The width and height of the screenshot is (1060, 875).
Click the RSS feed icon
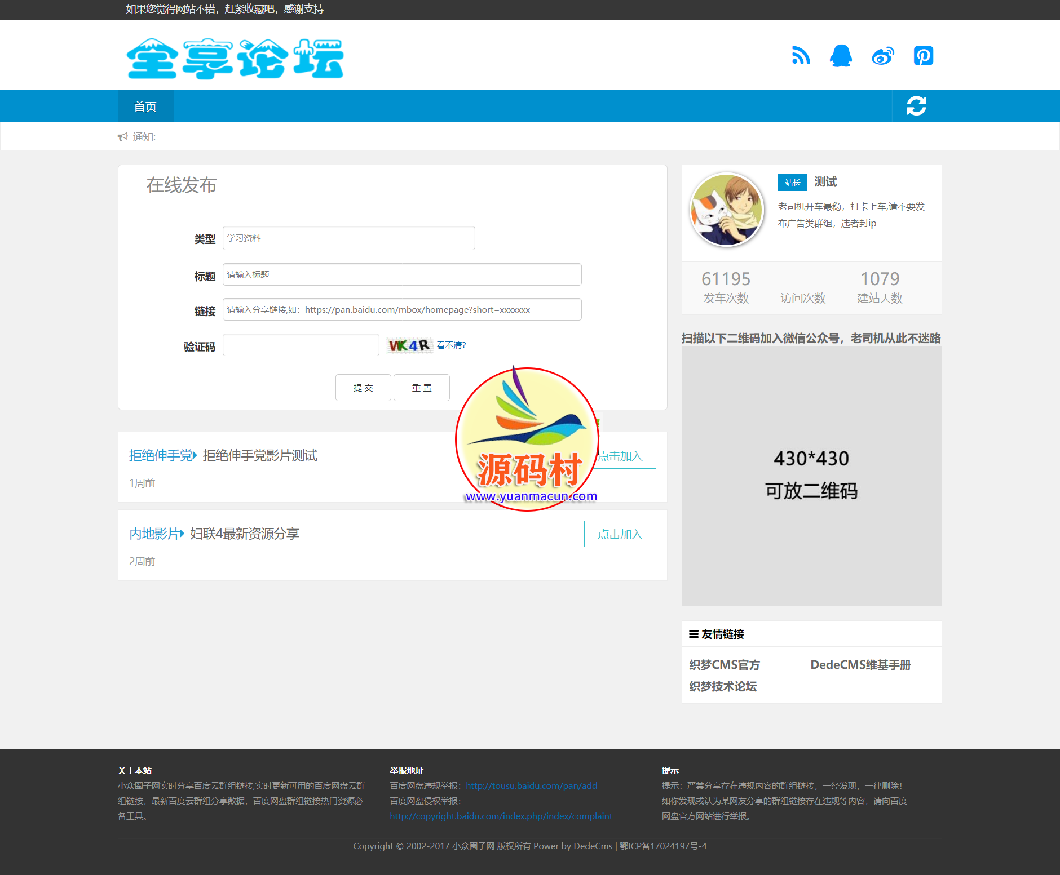(x=801, y=56)
